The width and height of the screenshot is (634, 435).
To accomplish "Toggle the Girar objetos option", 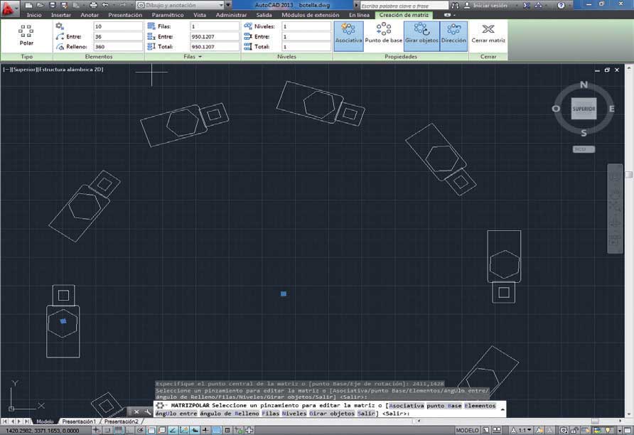I will [421, 33].
